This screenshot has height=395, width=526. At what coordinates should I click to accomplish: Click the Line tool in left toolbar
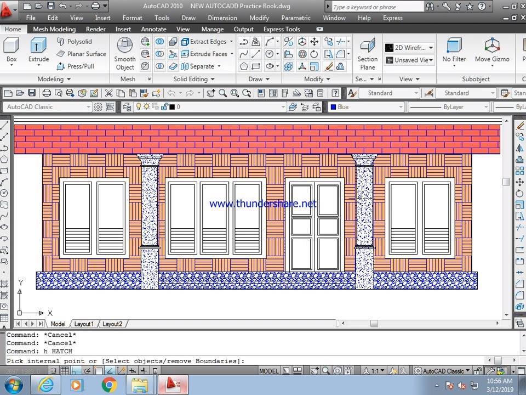(x=4, y=125)
